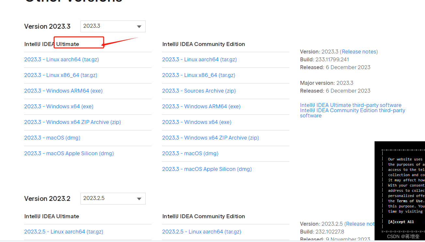Download Community 2023.2.5 Linux aarch64 tar.gz
Screen dimensions: 425x242
[202, 232]
